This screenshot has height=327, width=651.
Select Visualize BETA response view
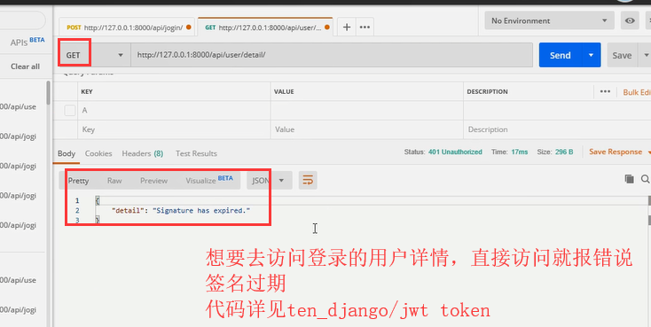209,180
